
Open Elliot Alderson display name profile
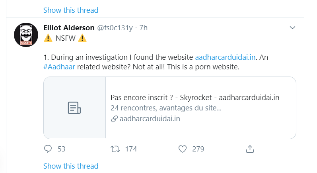pyautogui.click(x=69, y=28)
